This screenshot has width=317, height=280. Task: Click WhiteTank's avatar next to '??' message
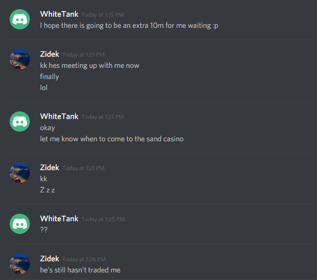pyautogui.click(x=20, y=224)
